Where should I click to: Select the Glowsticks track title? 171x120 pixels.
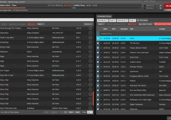pos(5,33)
